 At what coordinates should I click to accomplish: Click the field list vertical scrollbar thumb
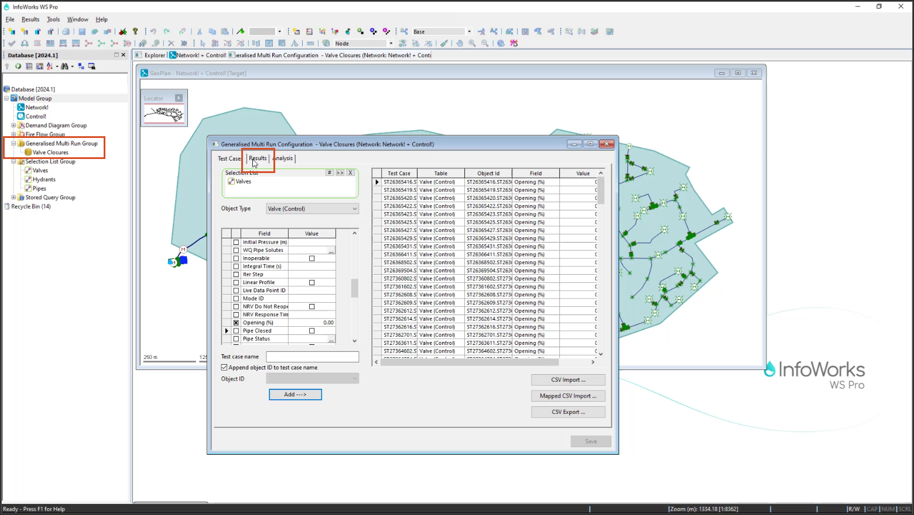pos(354,288)
